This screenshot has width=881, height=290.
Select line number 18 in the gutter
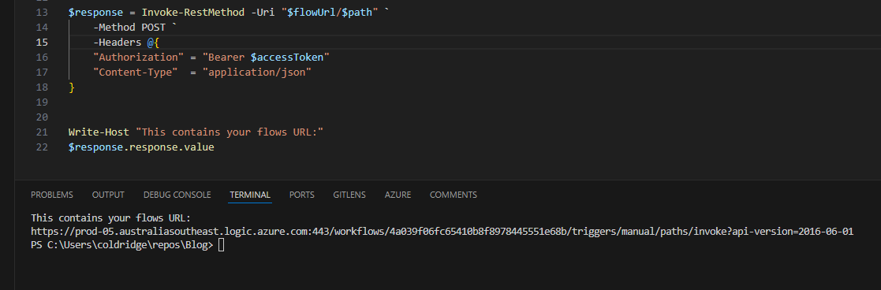[42, 87]
